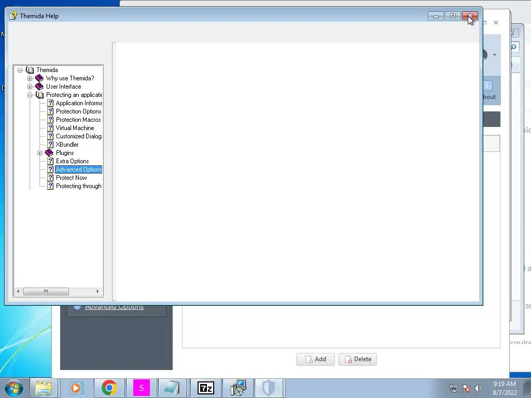Screen dimensions: 531x398
Task: Collapse the Themida root tree node
Action: [20, 70]
